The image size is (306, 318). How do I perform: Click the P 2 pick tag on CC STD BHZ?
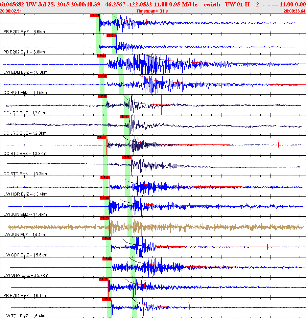(102, 137)
